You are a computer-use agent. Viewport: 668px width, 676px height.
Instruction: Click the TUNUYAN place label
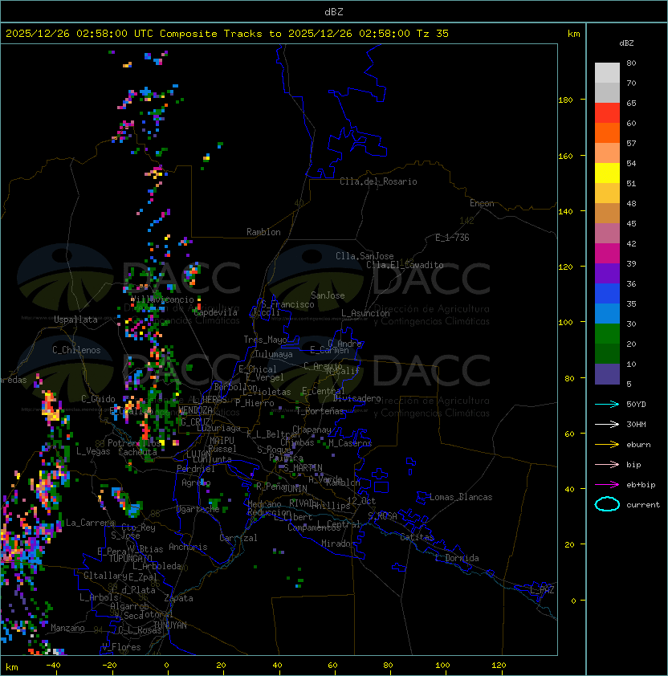170,625
